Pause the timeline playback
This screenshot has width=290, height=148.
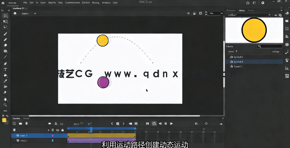pos(166,124)
